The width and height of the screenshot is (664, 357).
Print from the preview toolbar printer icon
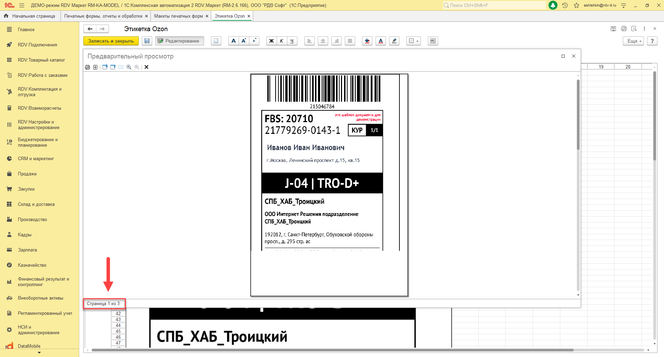coord(87,67)
